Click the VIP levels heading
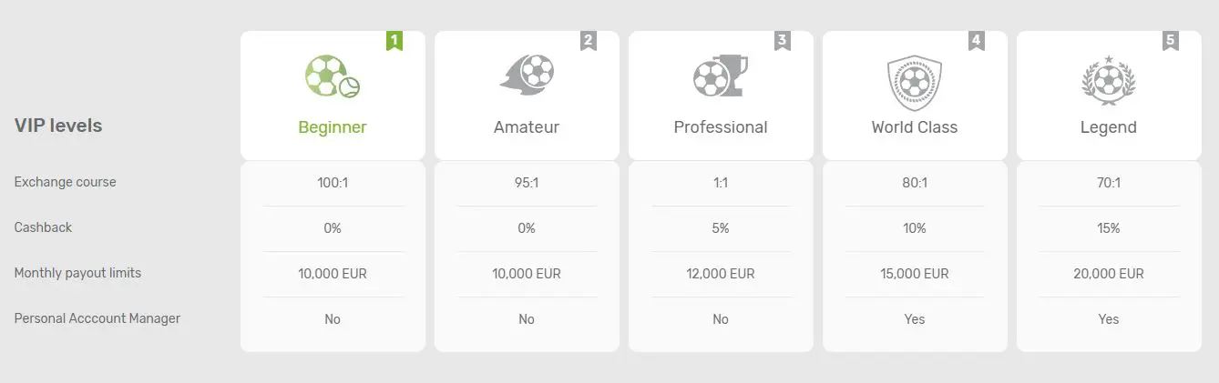This screenshot has height=383, width=1219. [58, 126]
